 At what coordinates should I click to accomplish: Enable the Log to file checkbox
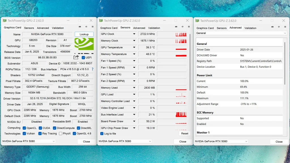click(102, 133)
